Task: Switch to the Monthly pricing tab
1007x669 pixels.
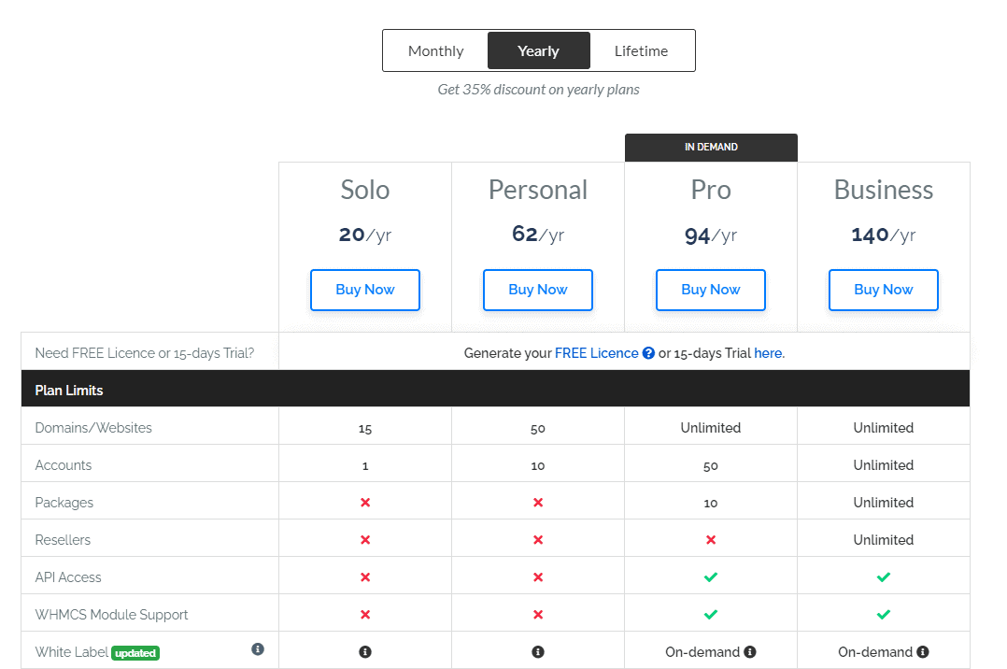Action: point(435,50)
